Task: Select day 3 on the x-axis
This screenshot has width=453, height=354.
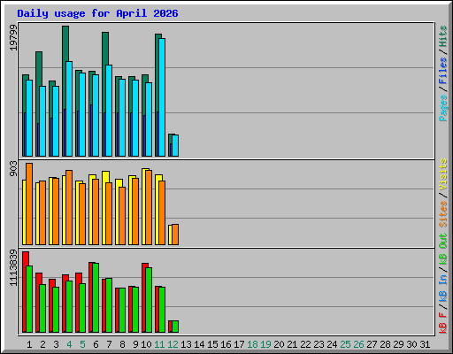Action: (56, 344)
